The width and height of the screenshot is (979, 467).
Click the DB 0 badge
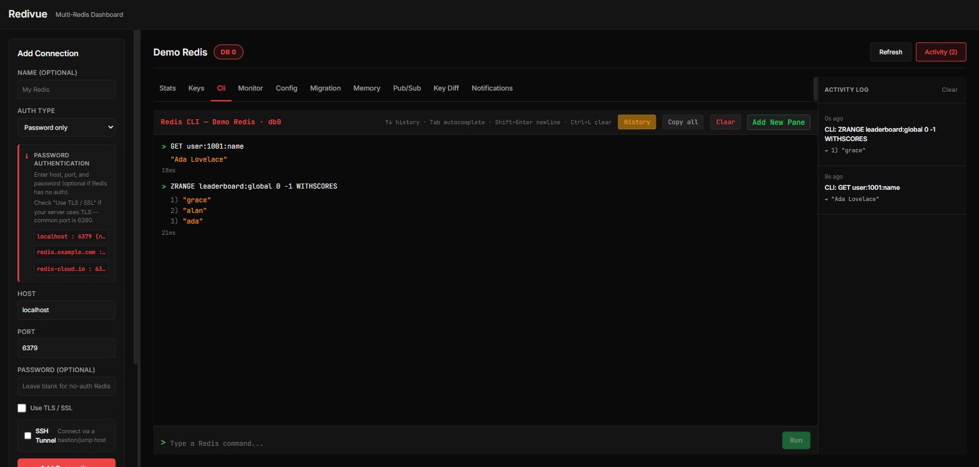coord(229,52)
